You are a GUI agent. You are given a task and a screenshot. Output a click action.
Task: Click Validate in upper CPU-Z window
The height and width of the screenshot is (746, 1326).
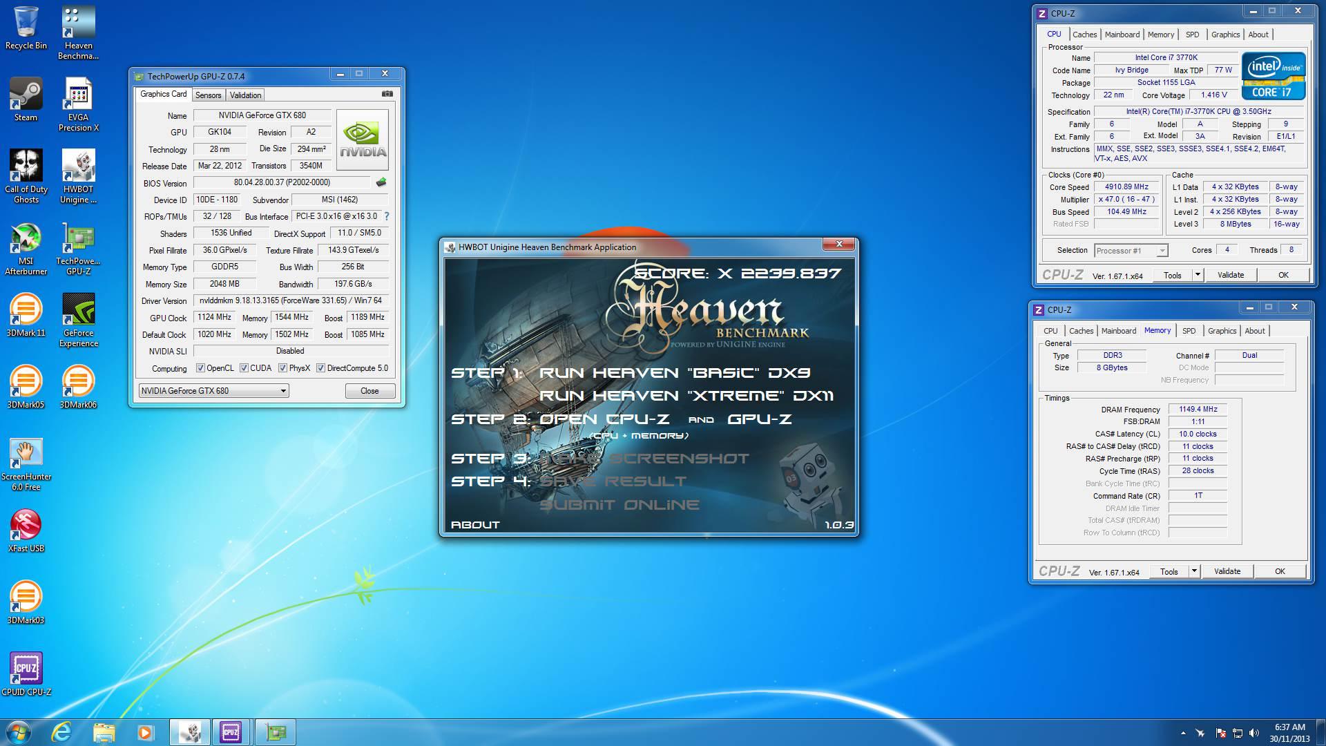[1230, 275]
